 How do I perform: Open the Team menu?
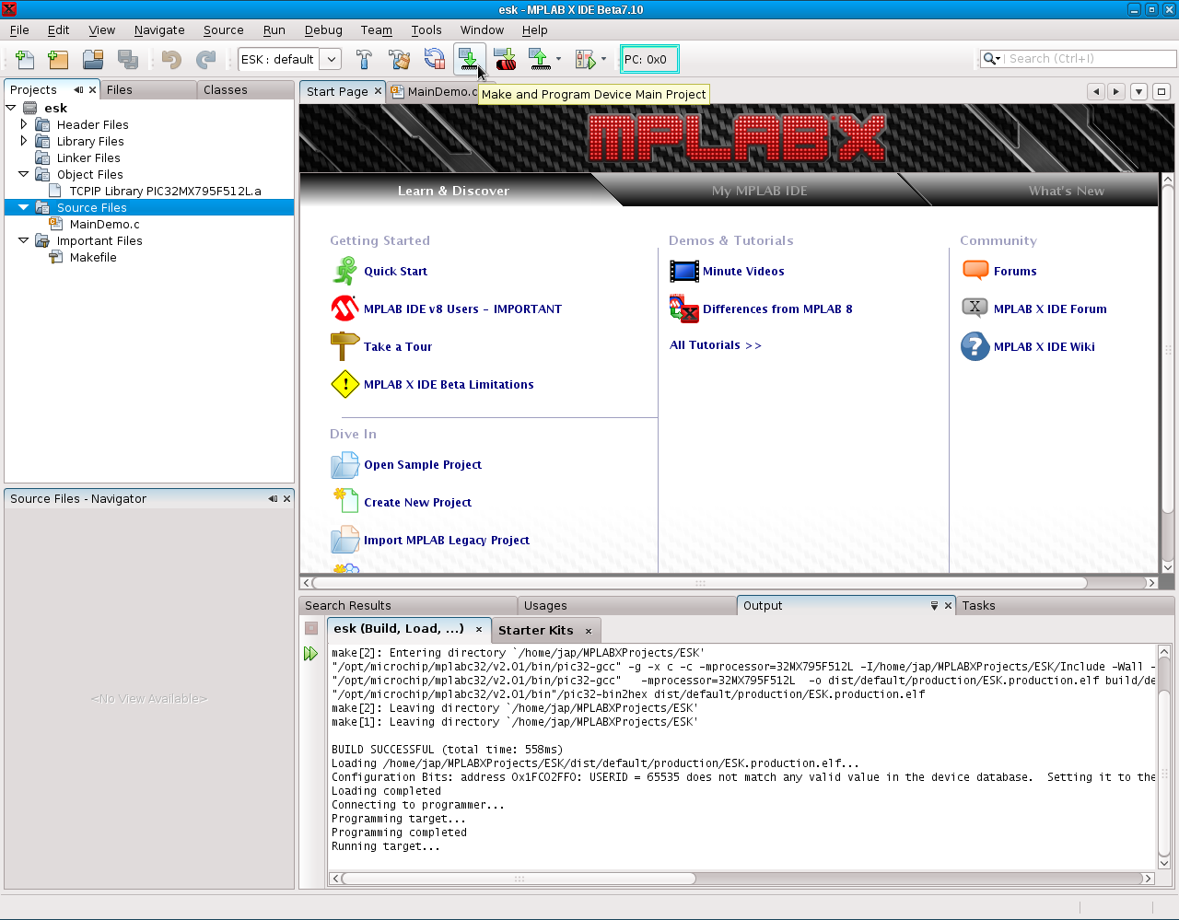376,29
